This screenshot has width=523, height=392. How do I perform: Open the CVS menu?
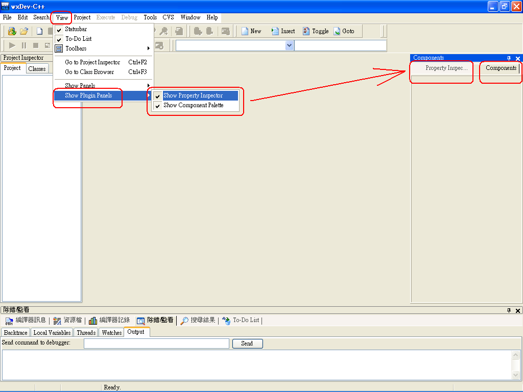point(168,17)
